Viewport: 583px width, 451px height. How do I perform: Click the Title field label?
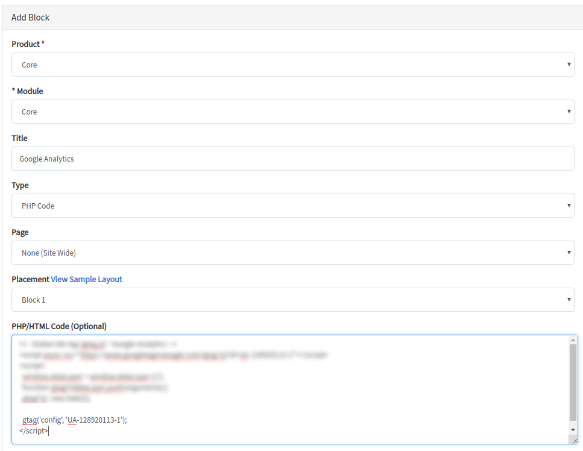click(19, 138)
